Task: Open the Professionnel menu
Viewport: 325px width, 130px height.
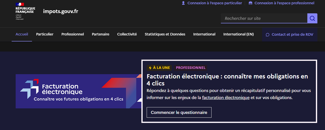Action: (x=73, y=34)
